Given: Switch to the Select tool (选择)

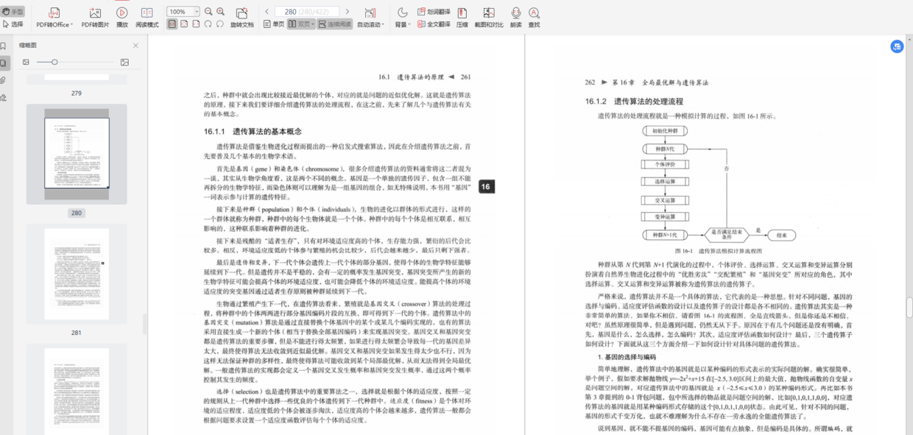Looking at the screenshot, I should click(13, 24).
